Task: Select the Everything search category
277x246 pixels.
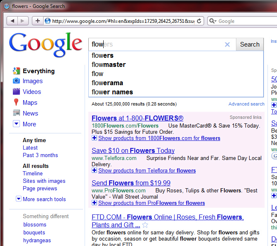Action: (x=39, y=71)
